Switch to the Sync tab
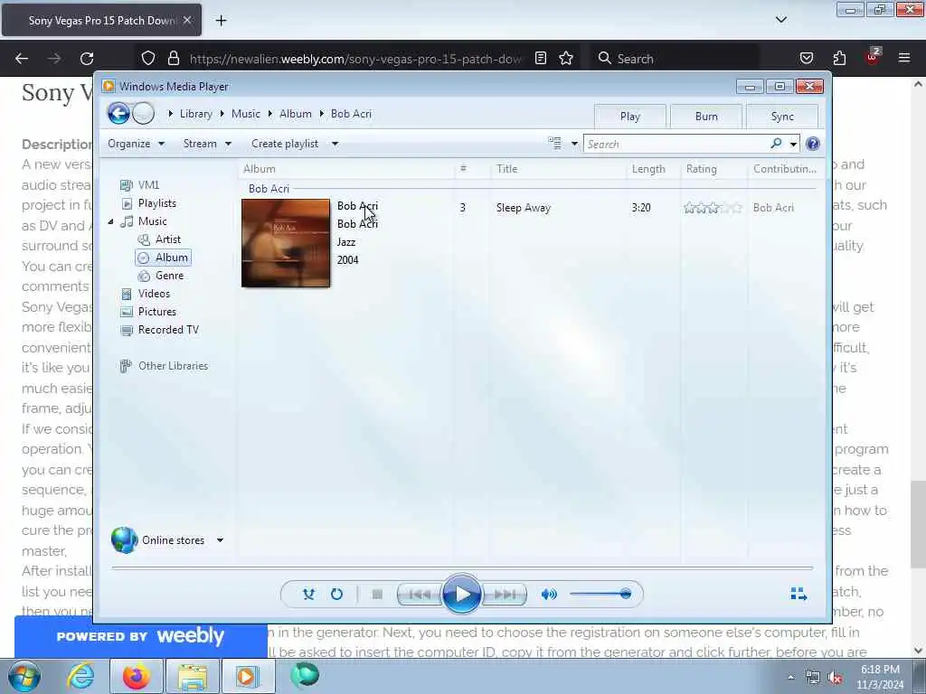The height and width of the screenshot is (694, 926). pyautogui.click(x=782, y=117)
